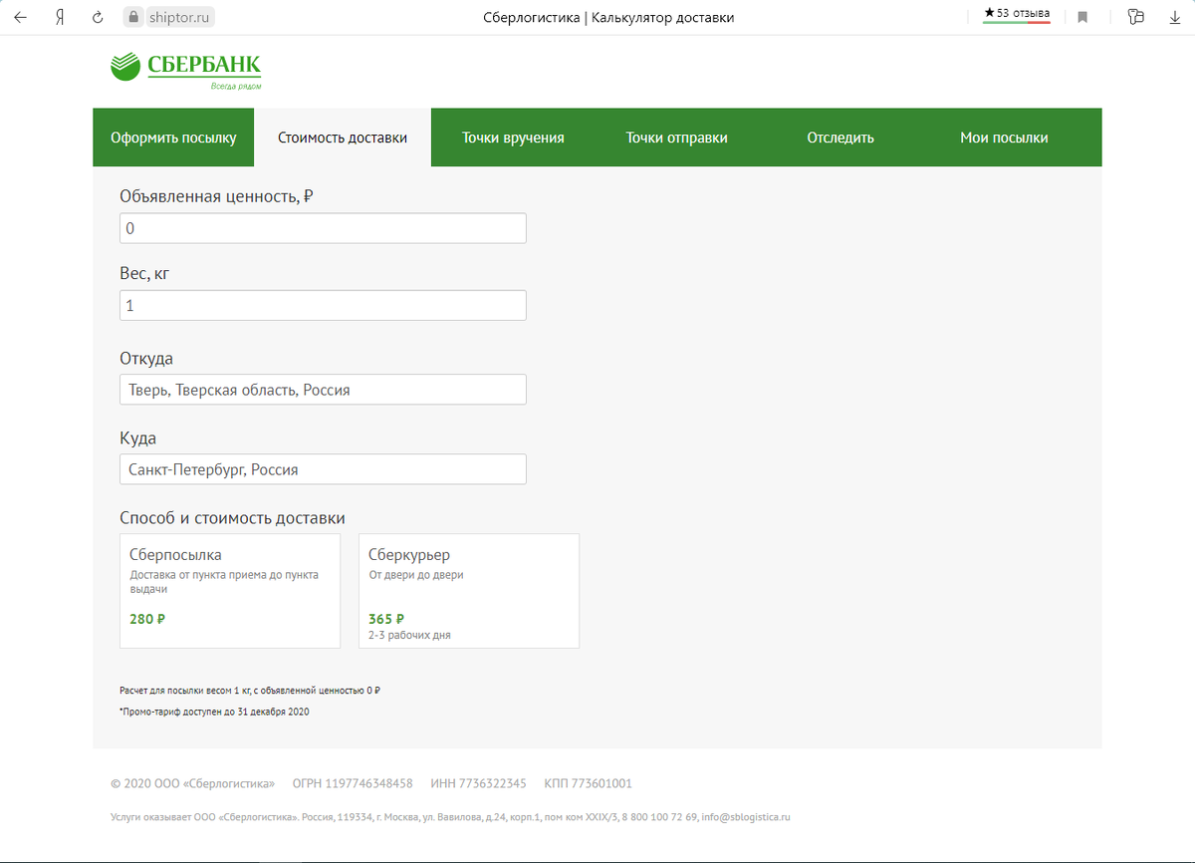1195x863 pixels.
Task: Open the browser extensions icon
Action: (1136, 17)
